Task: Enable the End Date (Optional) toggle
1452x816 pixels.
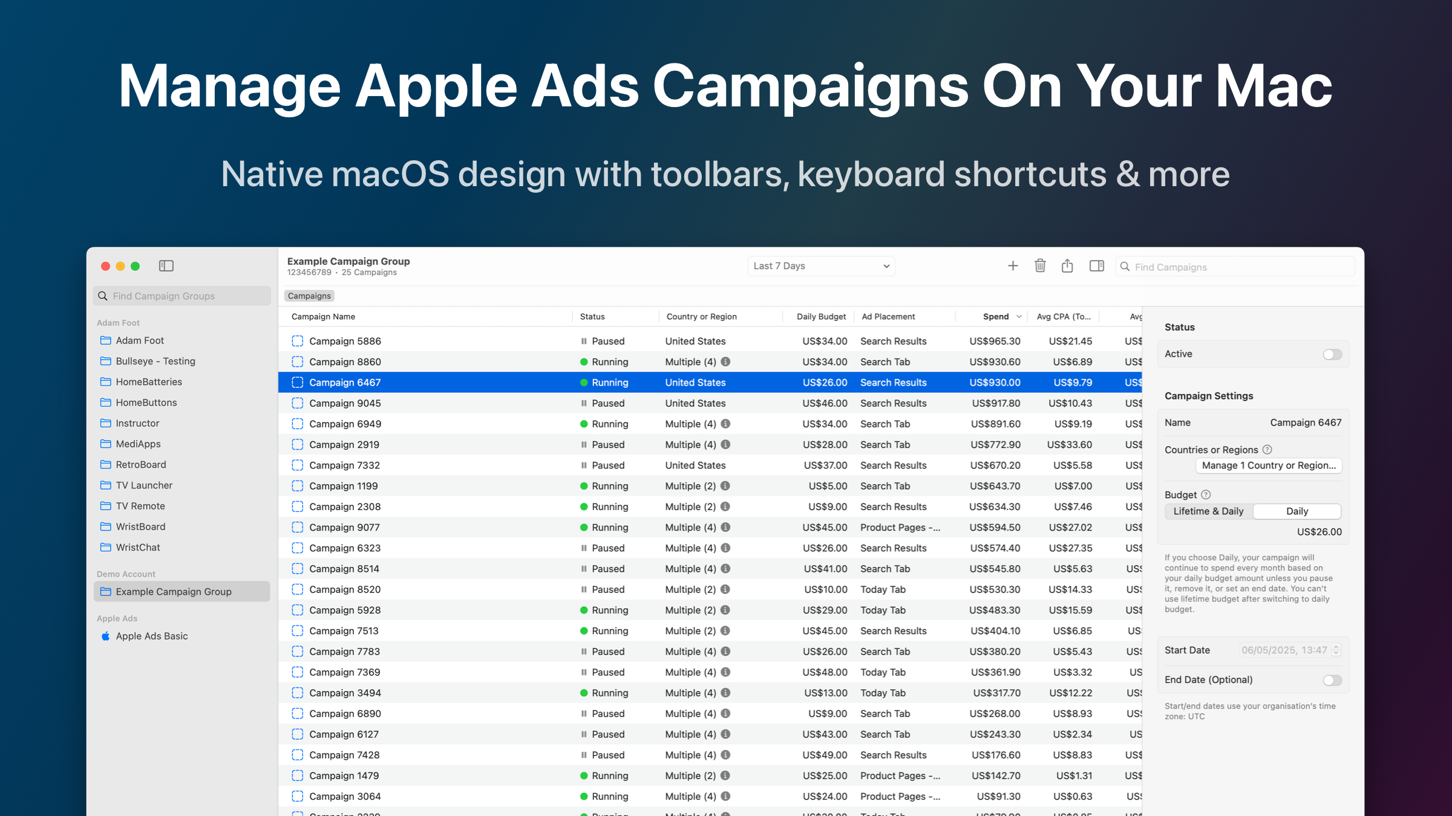Action: pyautogui.click(x=1332, y=680)
